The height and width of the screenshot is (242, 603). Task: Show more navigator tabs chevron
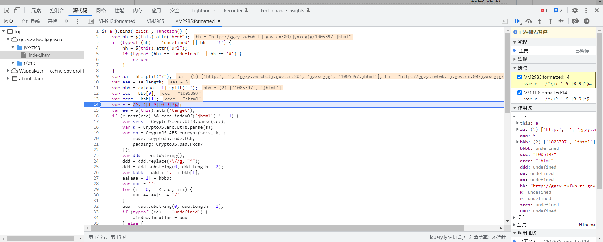[66, 21]
